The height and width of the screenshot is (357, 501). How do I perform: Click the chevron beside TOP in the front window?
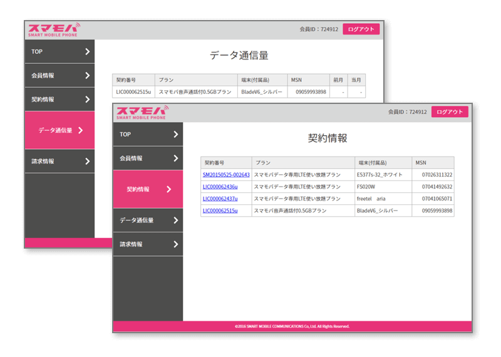coord(175,134)
